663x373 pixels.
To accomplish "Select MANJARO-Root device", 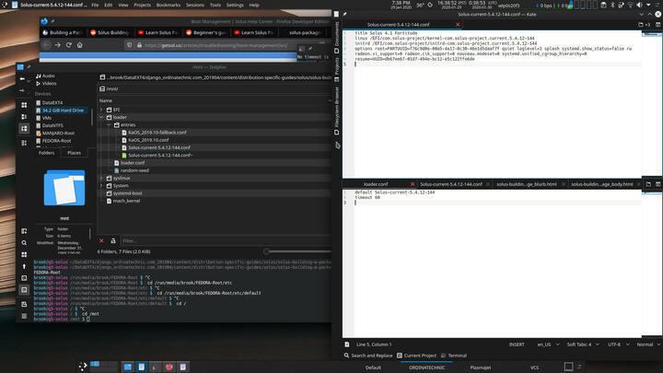I will click(x=56, y=134).
